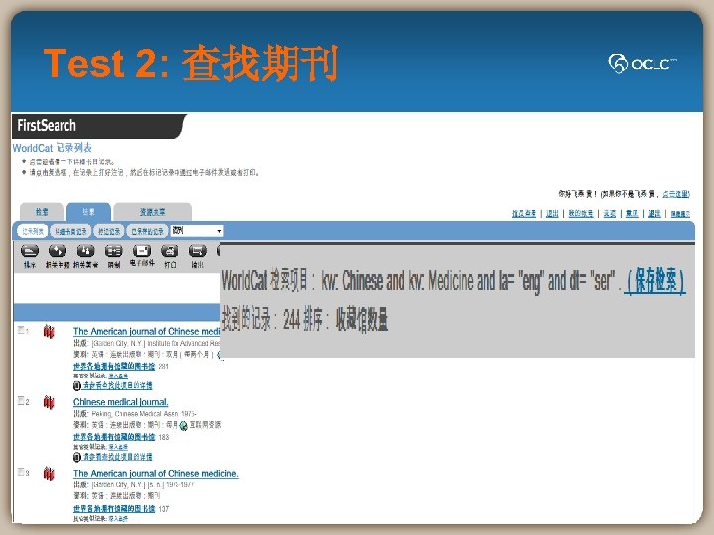Click the 收藏馆数量 sort label
This screenshot has height=535, width=714.
tap(362, 319)
